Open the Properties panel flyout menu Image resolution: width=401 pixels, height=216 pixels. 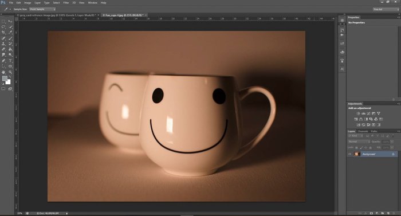(398, 17)
